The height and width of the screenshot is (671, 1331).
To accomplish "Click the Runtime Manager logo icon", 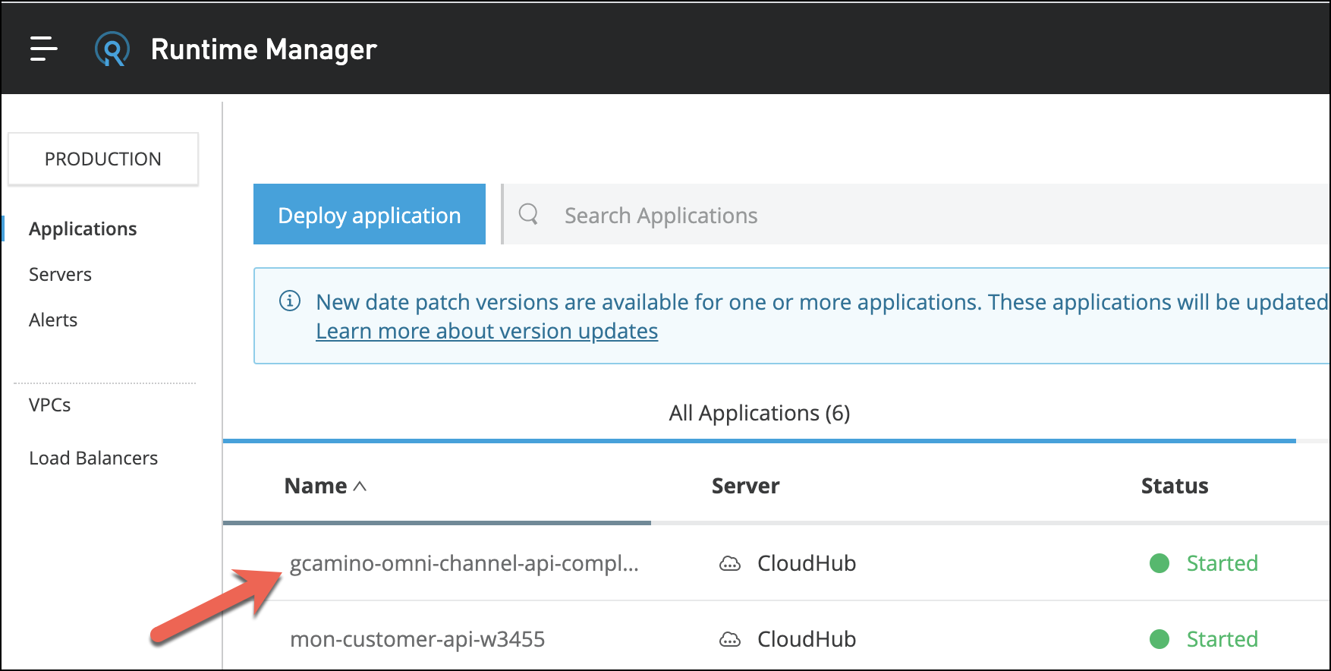I will [x=112, y=49].
